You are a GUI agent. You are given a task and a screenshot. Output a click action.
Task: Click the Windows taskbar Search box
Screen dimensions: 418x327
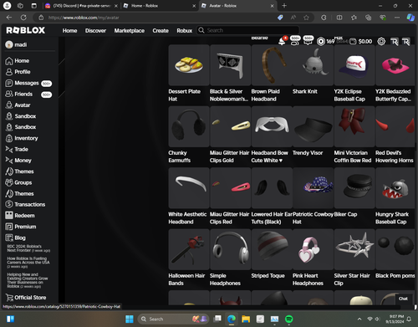[173, 319]
